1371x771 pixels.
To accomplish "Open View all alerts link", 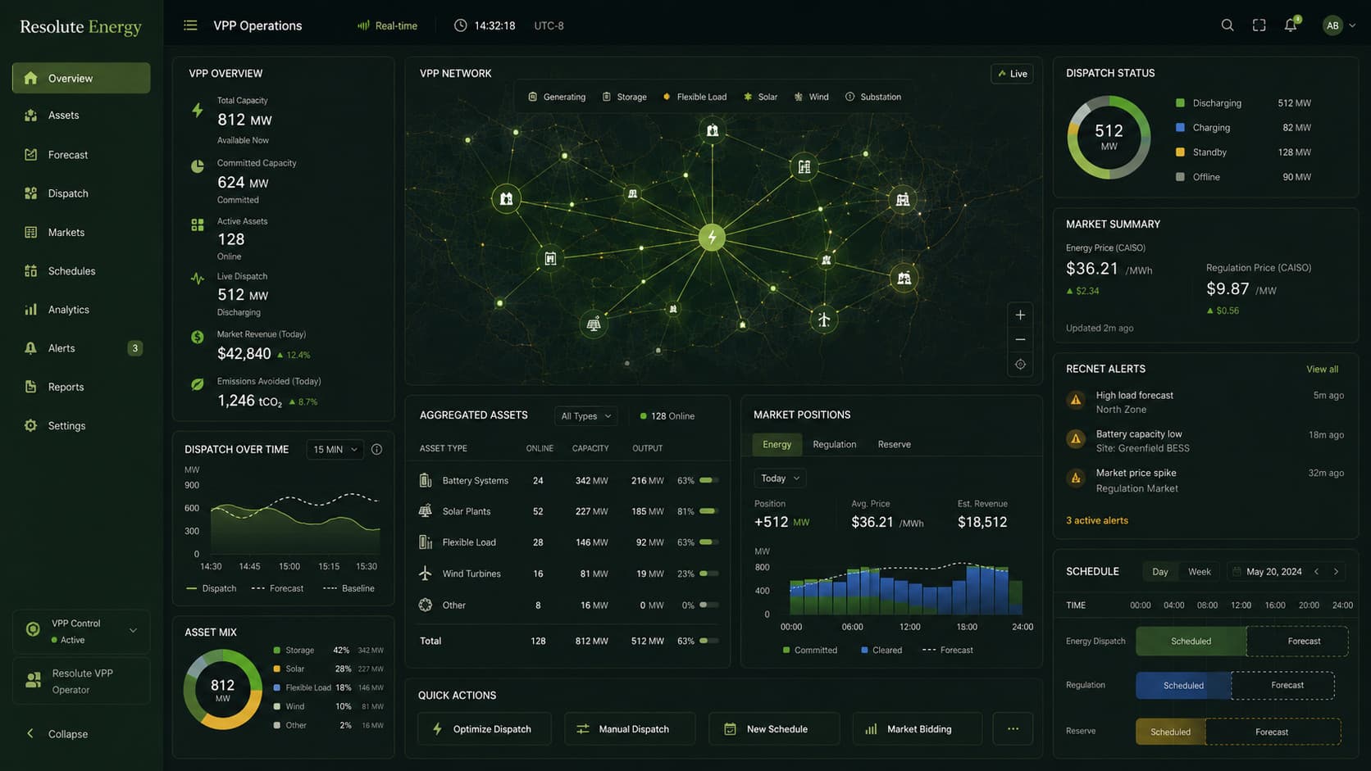I will 1322,370.
